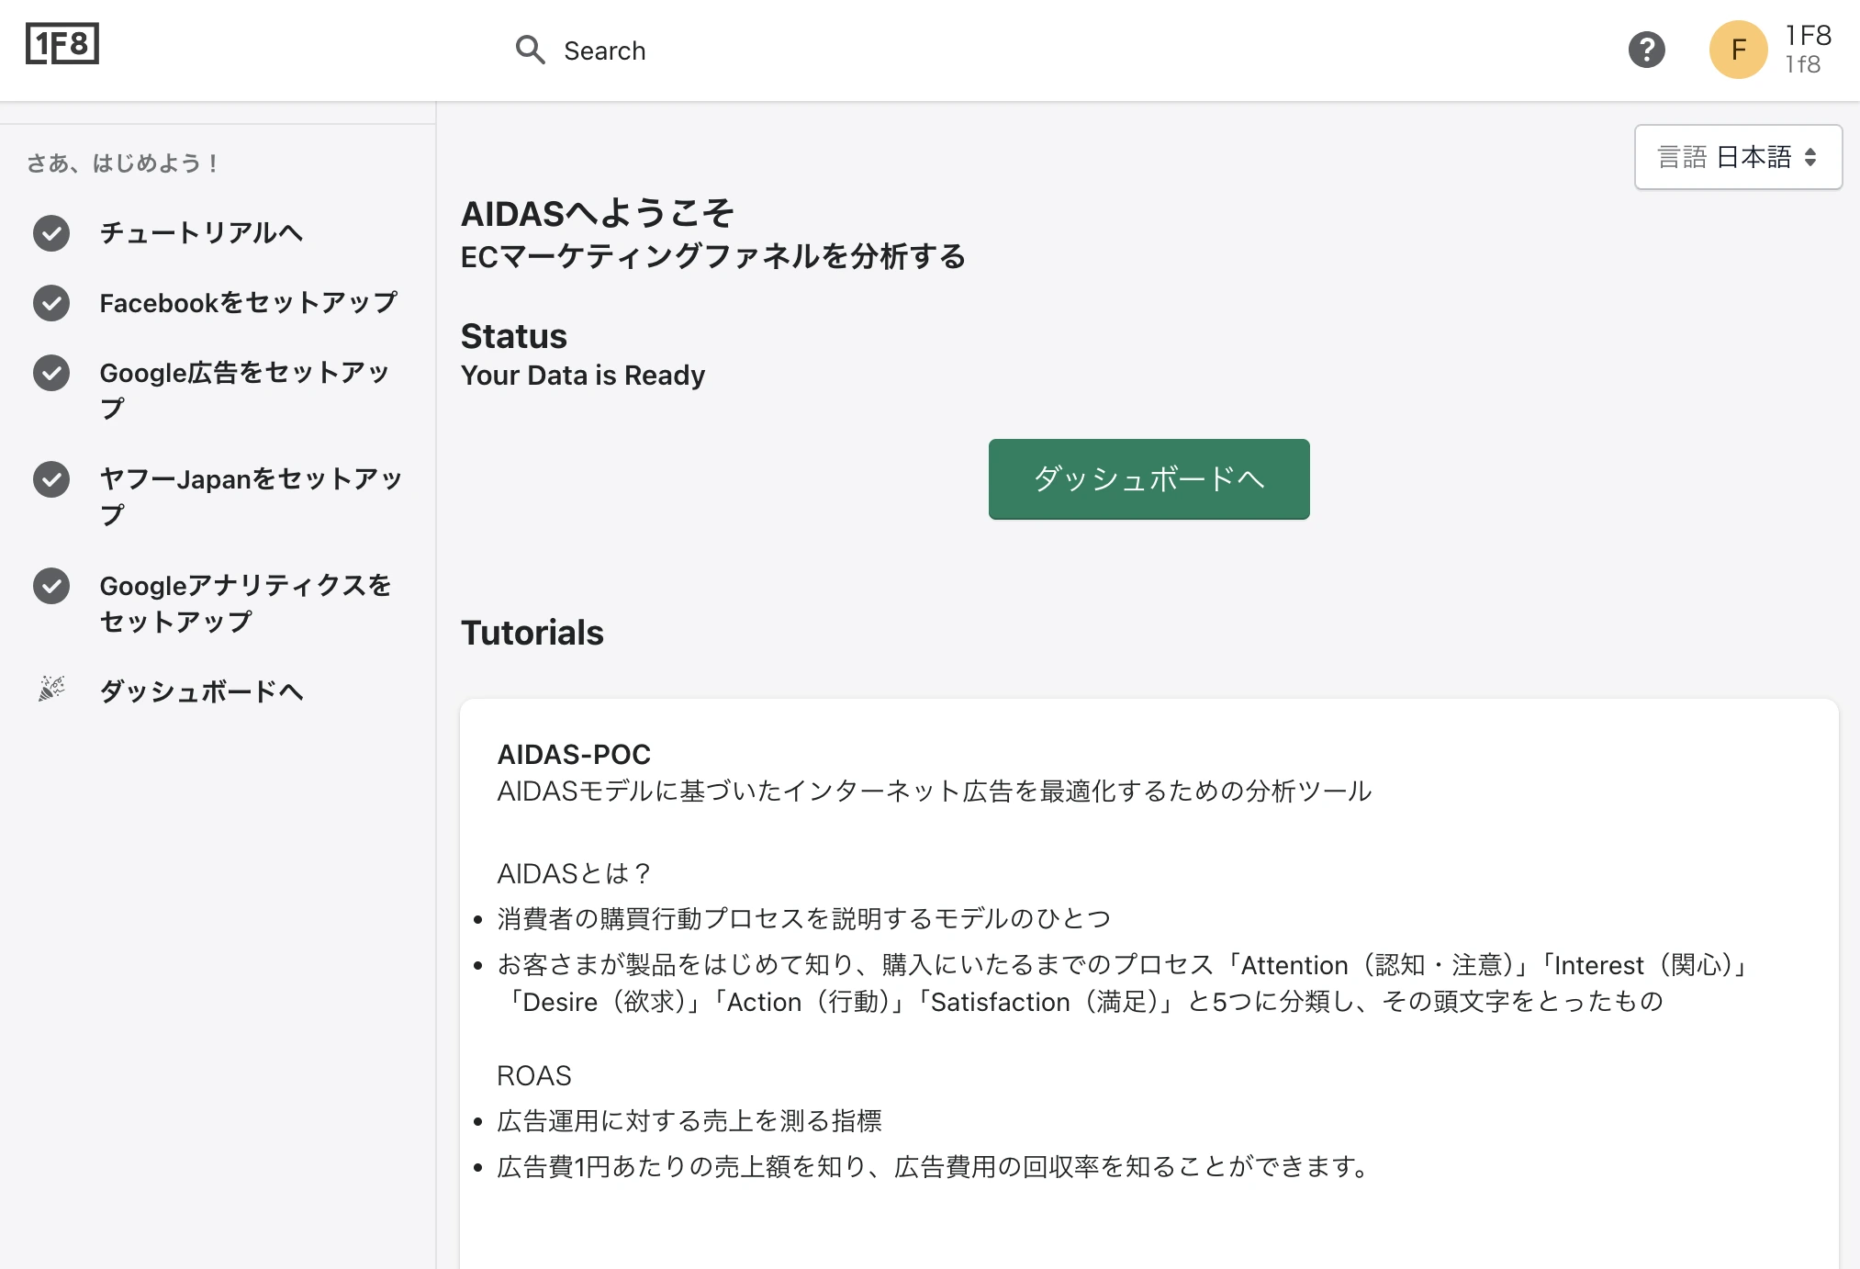Screen dimensions: 1860x1269
Task: Select ダッシュボードへ from the sidebar menu
Action: coord(201,691)
